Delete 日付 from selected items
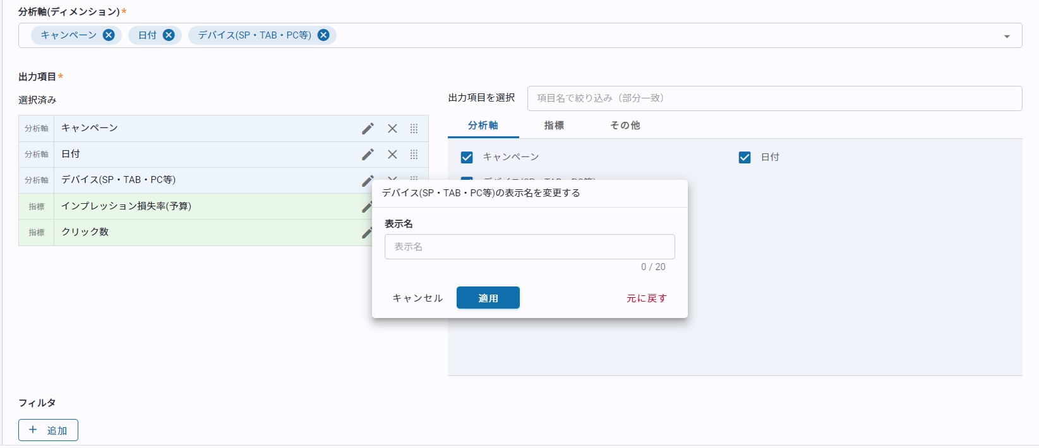Image resolution: width=1039 pixels, height=448 pixels. [392, 155]
